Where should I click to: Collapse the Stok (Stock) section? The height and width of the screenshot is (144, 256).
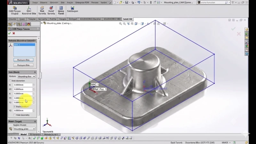pos(35,72)
